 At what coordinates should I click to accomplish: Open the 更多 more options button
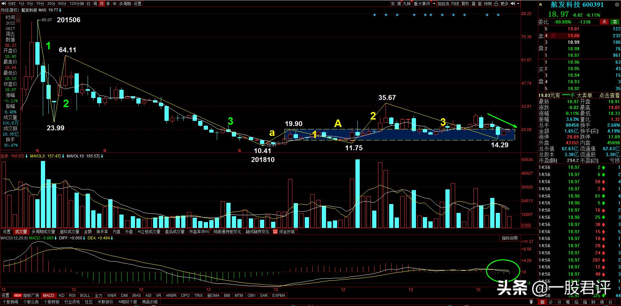pyautogui.click(x=504, y=4)
